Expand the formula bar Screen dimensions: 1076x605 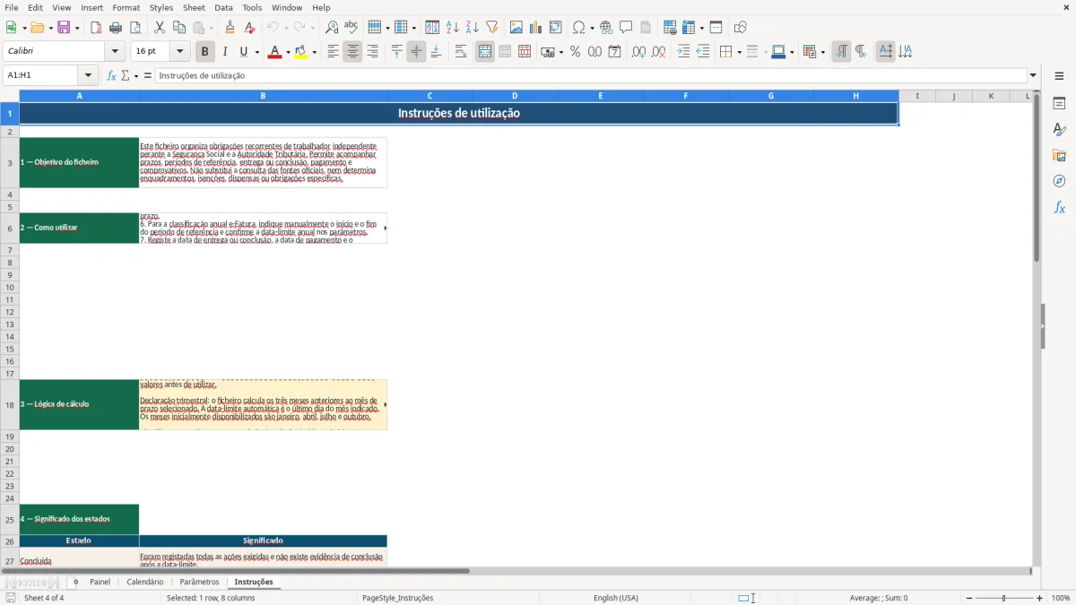1034,76
